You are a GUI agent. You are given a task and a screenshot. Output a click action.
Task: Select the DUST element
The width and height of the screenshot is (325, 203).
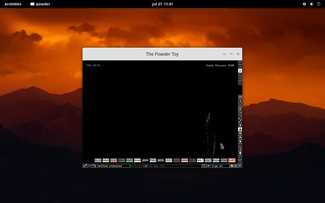click(x=232, y=160)
